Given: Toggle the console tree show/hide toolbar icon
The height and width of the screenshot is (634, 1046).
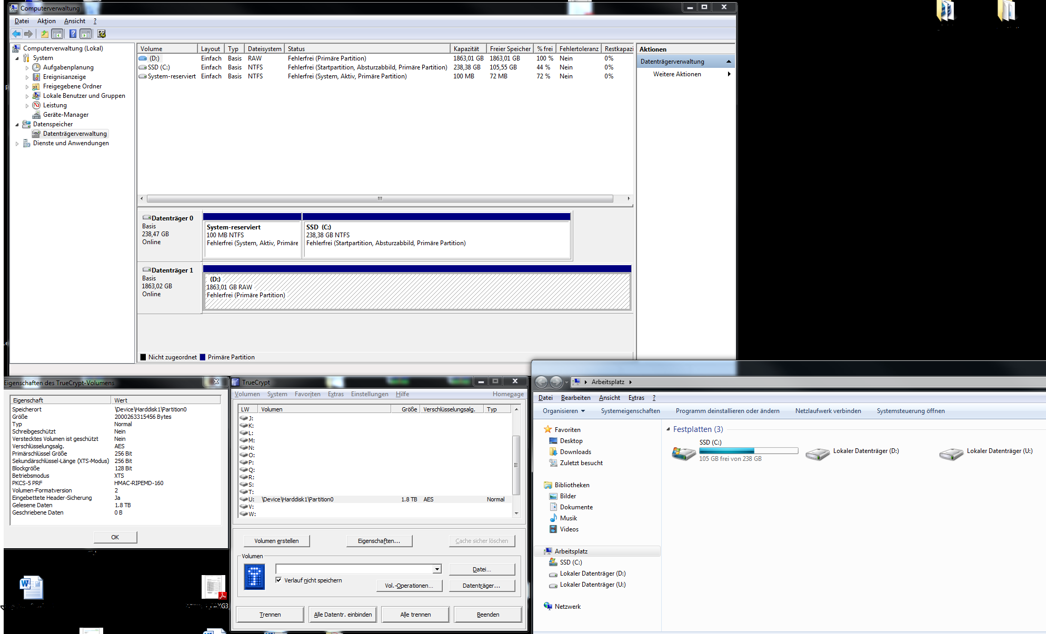Looking at the screenshot, I should 57,34.
